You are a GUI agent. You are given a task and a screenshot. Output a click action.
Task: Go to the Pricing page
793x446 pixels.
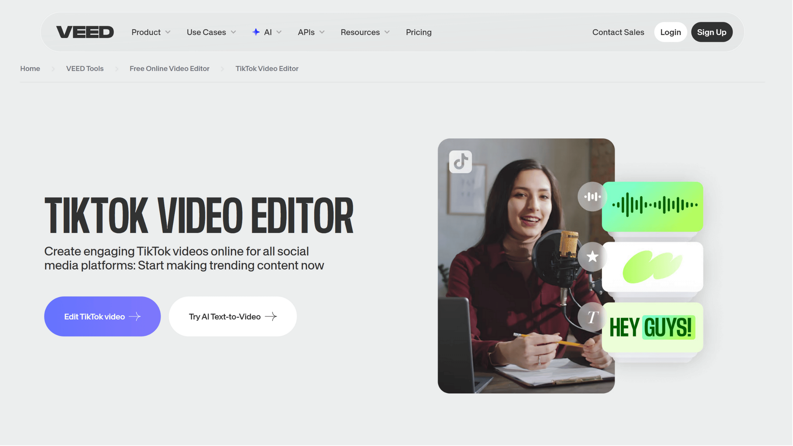pyautogui.click(x=419, y=32)
